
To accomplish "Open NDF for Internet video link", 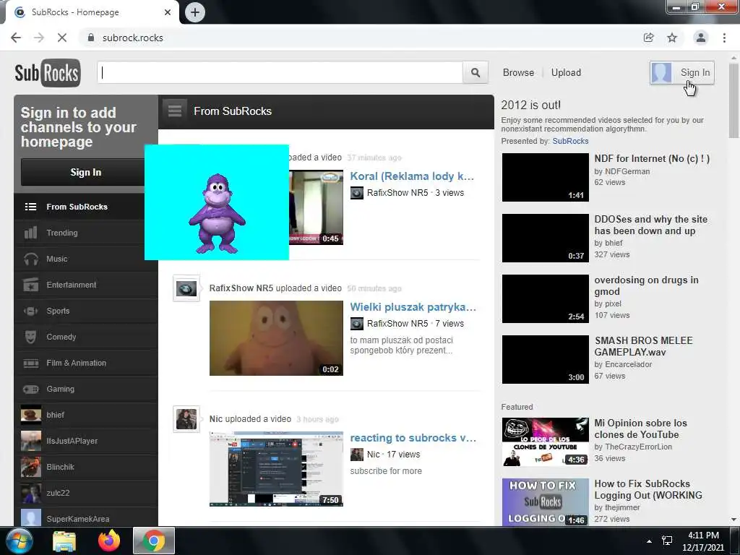I will (x=652, y=158).
